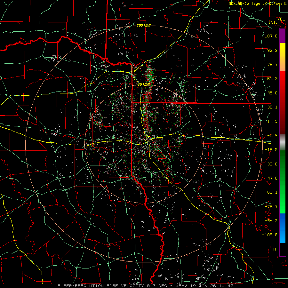Select the 14.5 value on the velocity scale
Image resolution: width=288 pixels, height=288 pixels.
272,121
